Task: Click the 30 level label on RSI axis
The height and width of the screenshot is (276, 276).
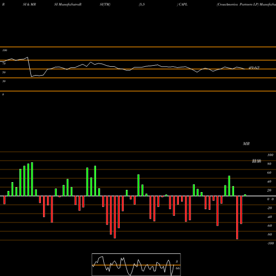Action: [x=4, y=81]
